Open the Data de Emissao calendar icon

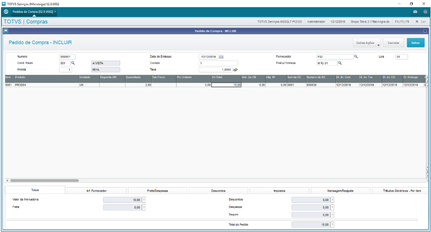(221, 57)
